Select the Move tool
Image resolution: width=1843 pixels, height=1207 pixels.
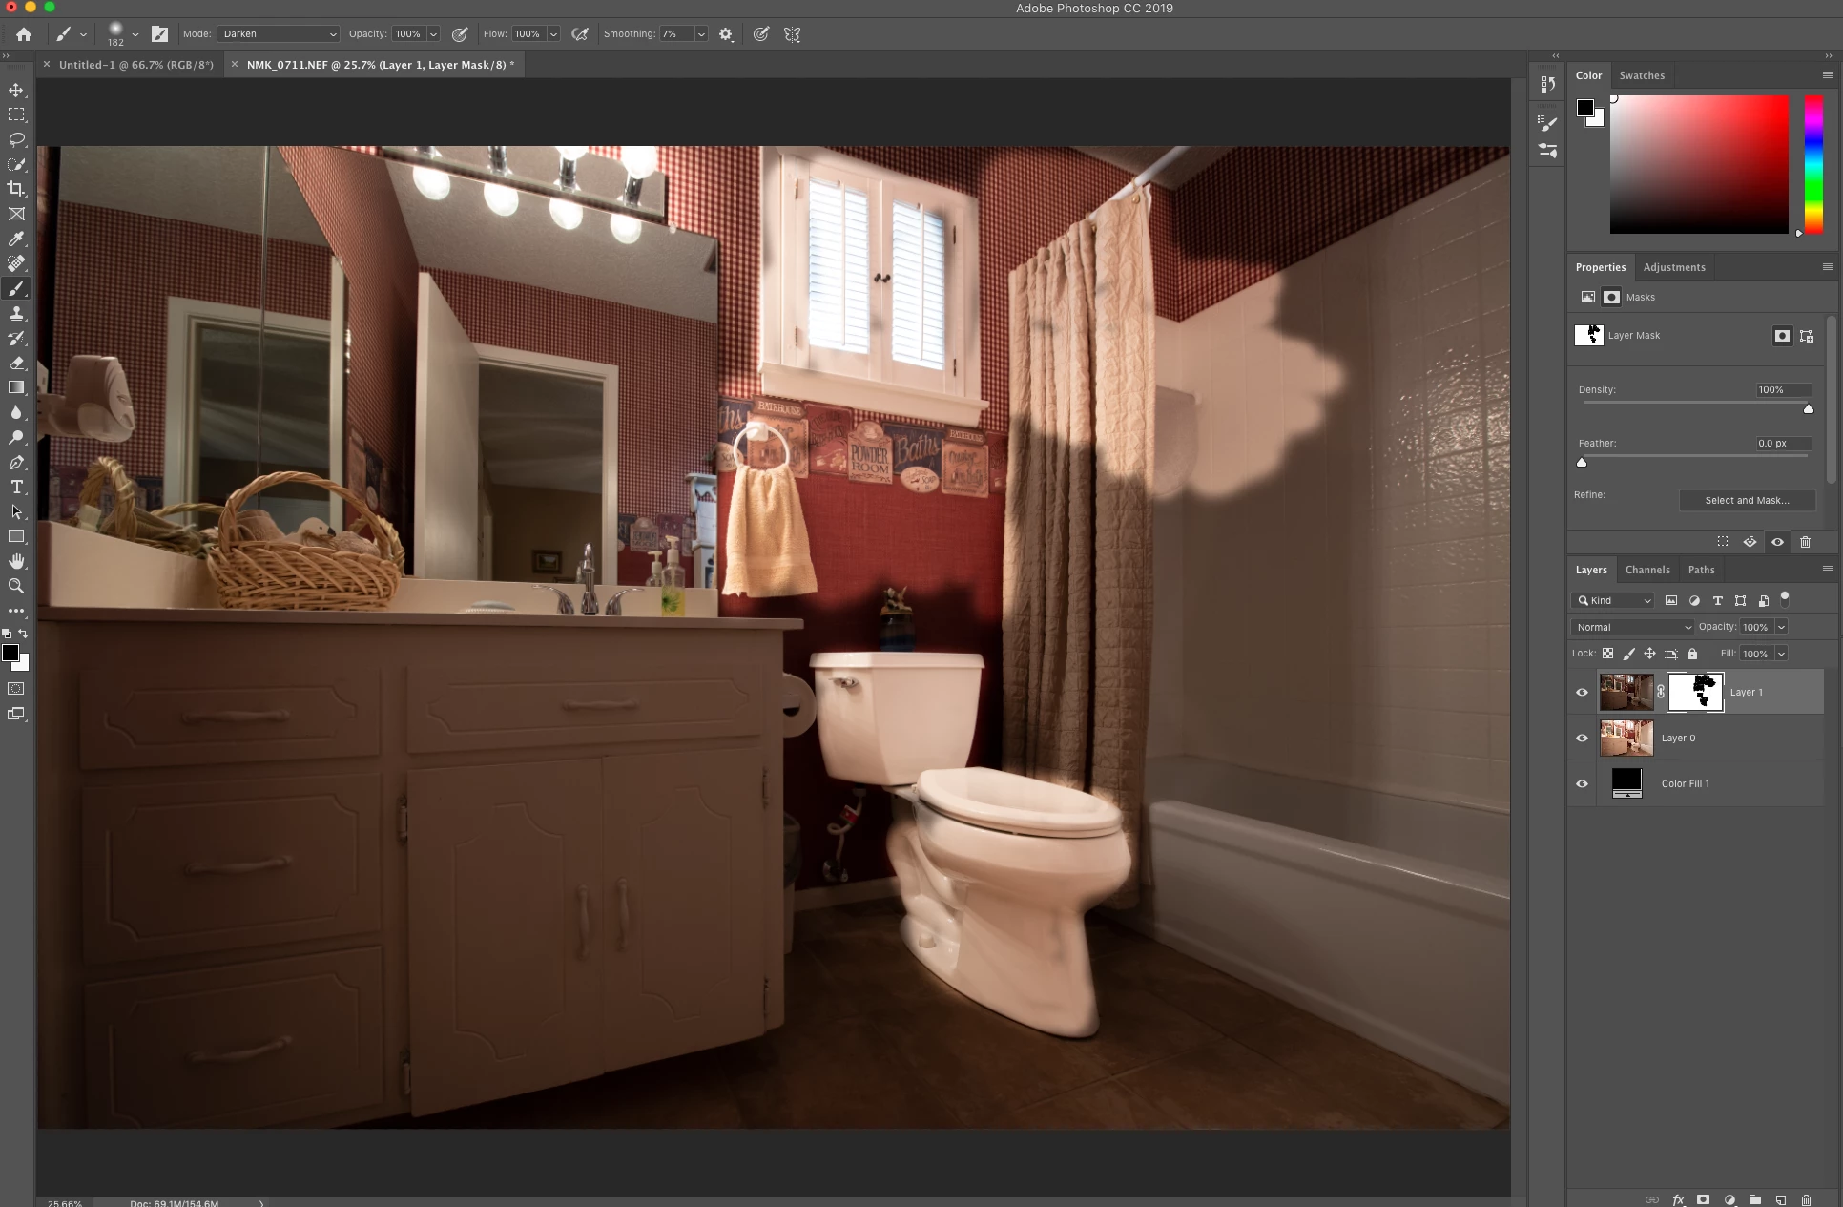coord(16,90)
